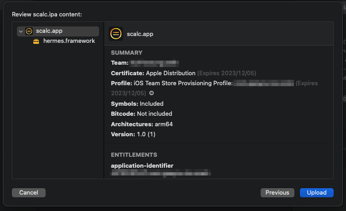This screenshot has height=211, width=346.
Task: Upload the scalc.ipa archive
Action: coord(316,193)
